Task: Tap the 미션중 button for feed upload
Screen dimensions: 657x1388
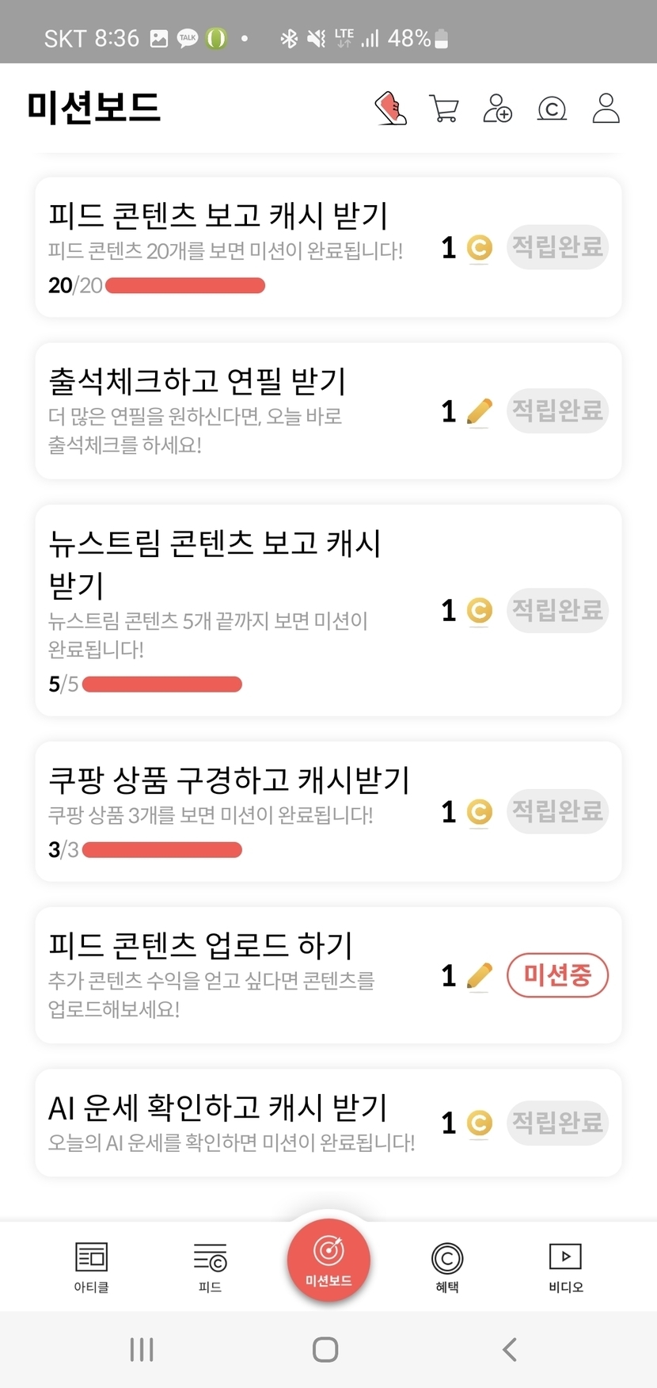Action: (557, 975)
